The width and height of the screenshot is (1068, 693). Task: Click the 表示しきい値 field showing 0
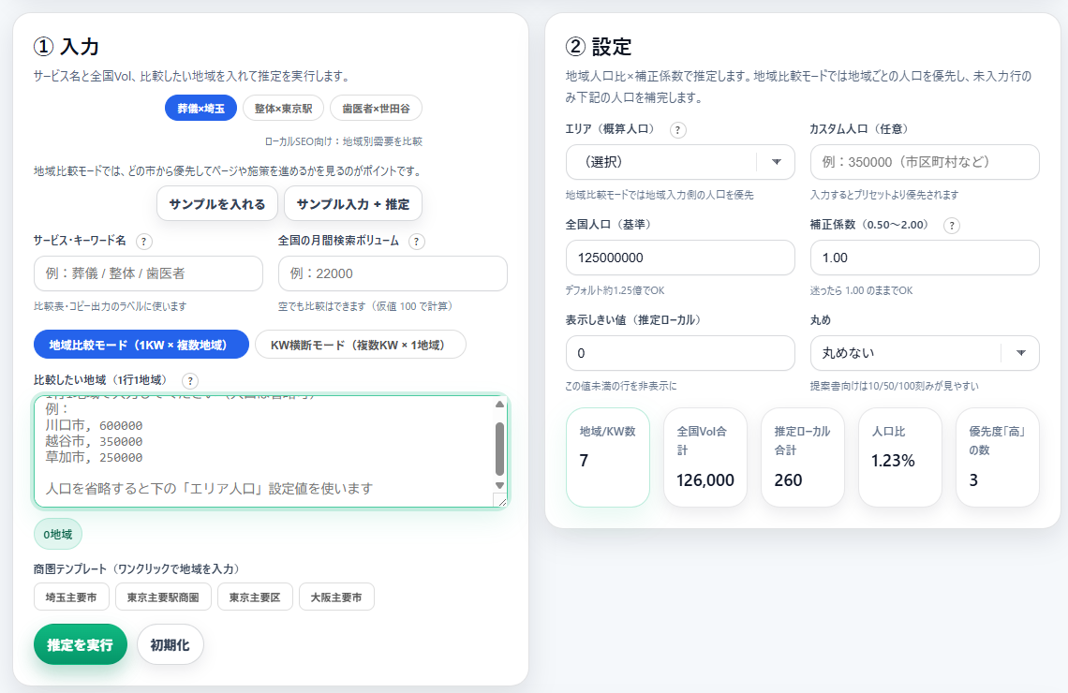click(680, 353)
